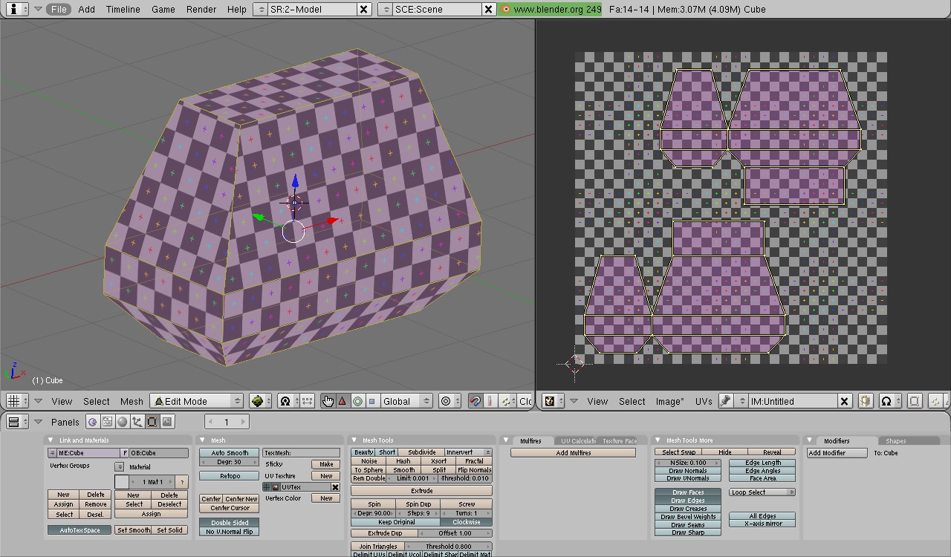The width and height of the screenshot is (951, 557).
Task: Open the Render menu
Action: point(201,9)
